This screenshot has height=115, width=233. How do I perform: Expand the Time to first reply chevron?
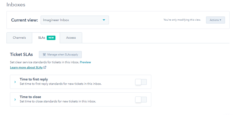[15, 82]
